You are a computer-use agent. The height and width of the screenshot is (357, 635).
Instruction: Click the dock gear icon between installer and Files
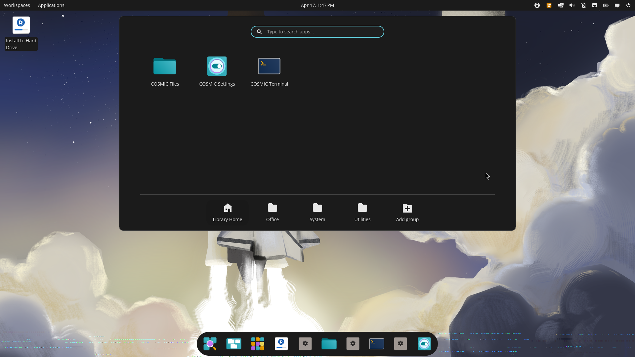coord(305,344)
